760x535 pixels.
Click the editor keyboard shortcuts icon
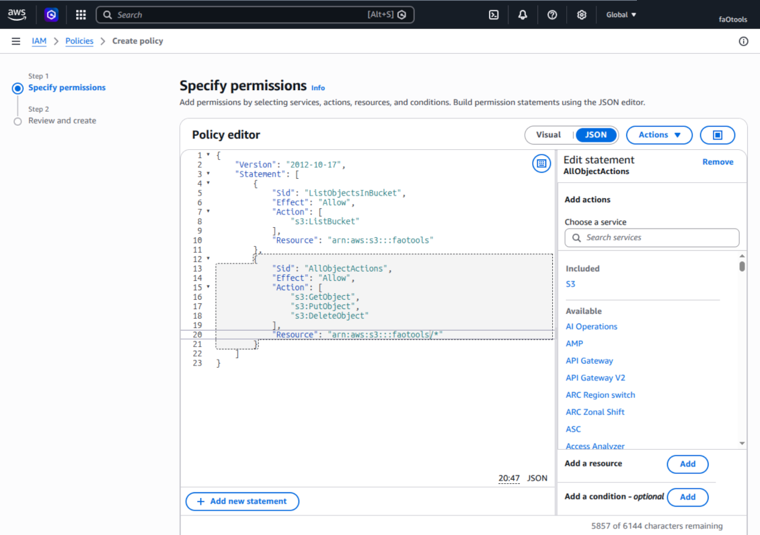(x=541, y=163)
